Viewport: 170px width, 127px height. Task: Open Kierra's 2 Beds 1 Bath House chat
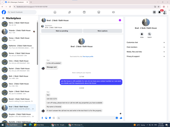click(x=19, y=24)
